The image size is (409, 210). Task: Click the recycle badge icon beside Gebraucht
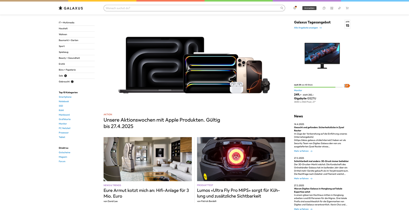point(72,82)
